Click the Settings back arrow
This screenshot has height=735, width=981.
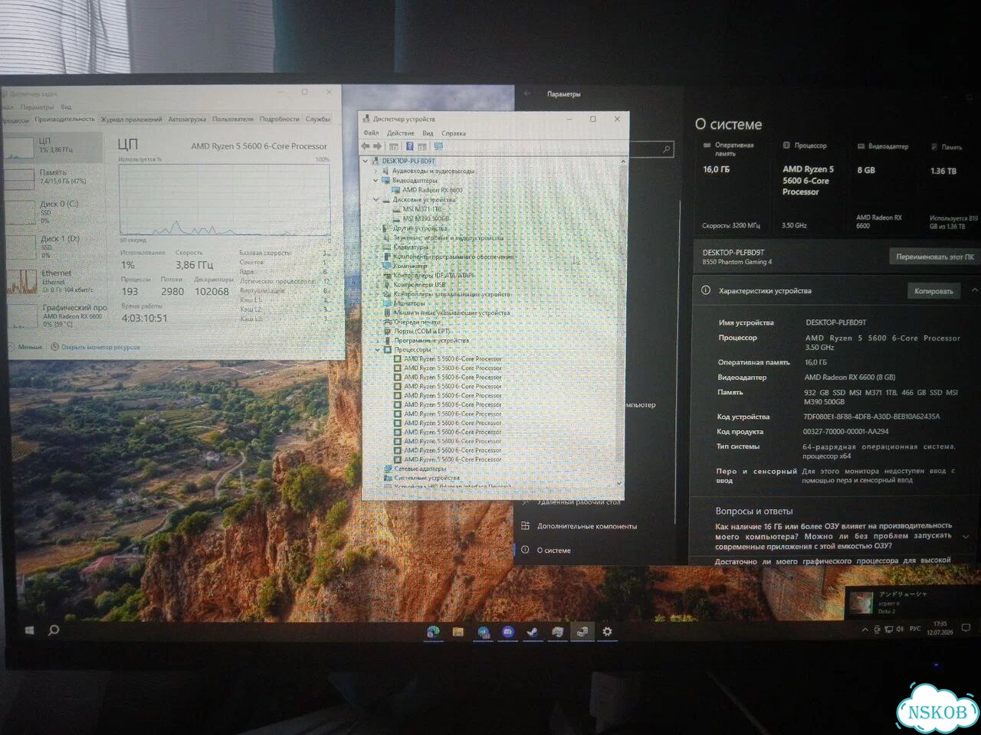click(x=527, y=93)
